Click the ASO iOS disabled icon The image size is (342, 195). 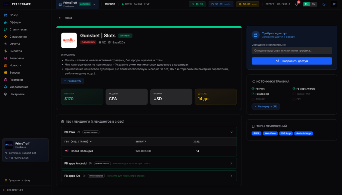pos(253,99)
